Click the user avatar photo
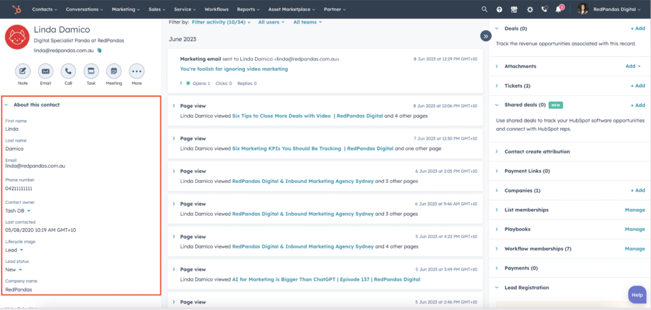 (583, 9)
